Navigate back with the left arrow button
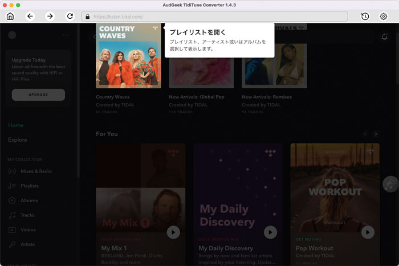399x266 pixels. point(30,17)
